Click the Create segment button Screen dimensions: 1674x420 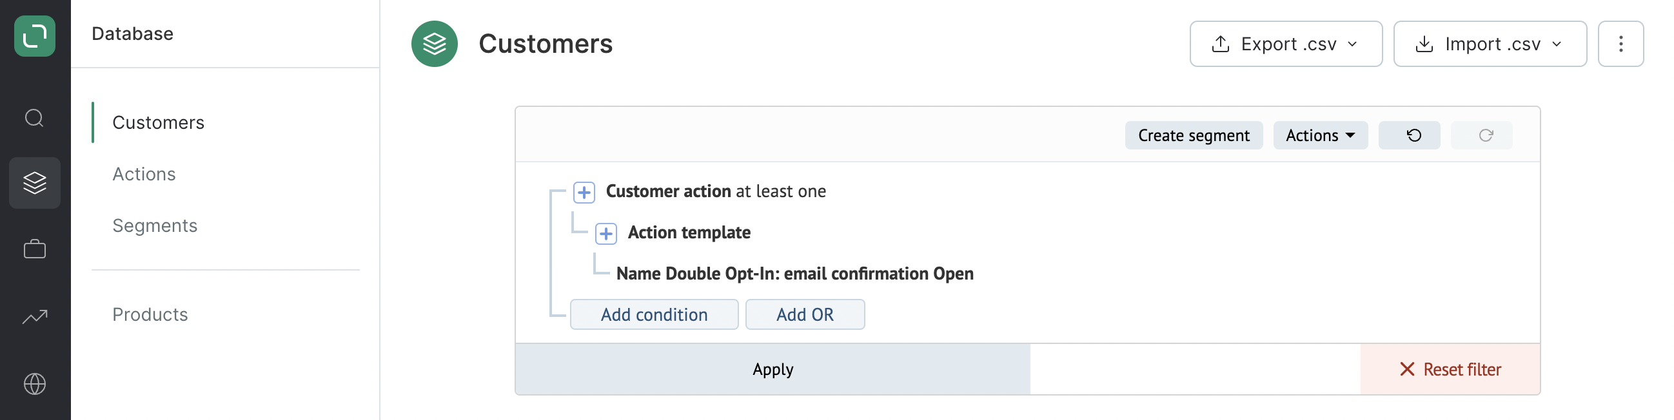[x=1194, y=135]
